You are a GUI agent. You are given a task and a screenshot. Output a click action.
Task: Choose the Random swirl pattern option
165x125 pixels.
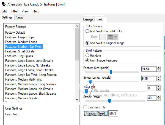87,55
